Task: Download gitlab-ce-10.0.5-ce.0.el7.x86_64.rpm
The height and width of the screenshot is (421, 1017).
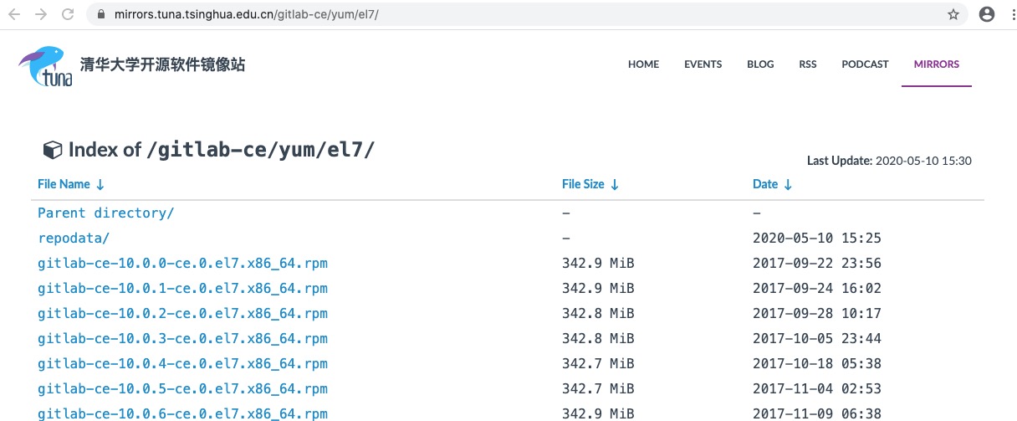Action: pos(182,389)
